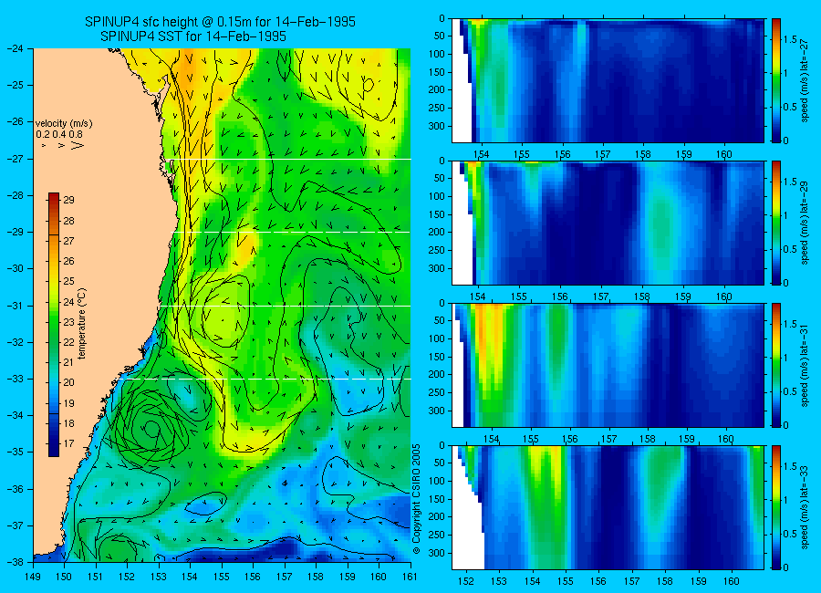Click the speed colorbar of the lat=-33 panel
Image resolution: width=821 pixels, height=593 pixels.
coord(776,507)
